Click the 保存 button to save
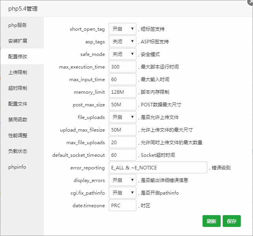253x236 pixels. [231, 221]
